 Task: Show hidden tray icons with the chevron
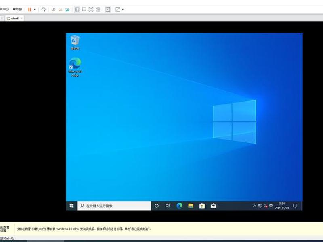[255, 206]
